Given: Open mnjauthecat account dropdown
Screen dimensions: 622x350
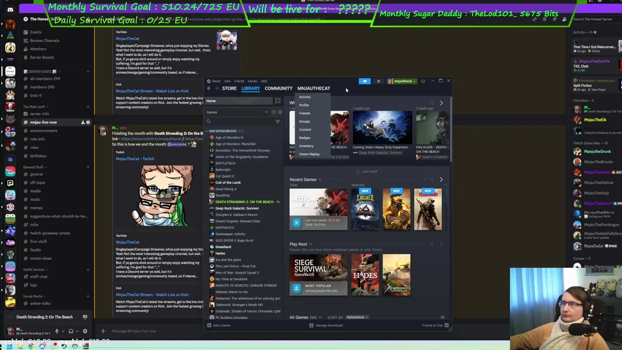Looking at the screenshot, I should click(x=402, y=81).
